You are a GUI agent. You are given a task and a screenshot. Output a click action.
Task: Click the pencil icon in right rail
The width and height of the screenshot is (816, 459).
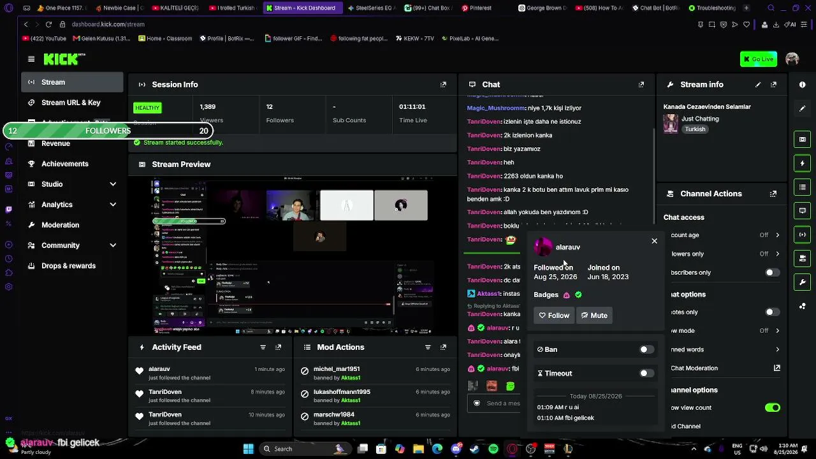803,108
